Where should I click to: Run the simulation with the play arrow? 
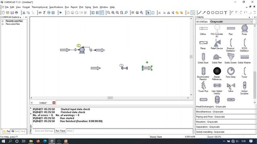(x=61, y=12)
